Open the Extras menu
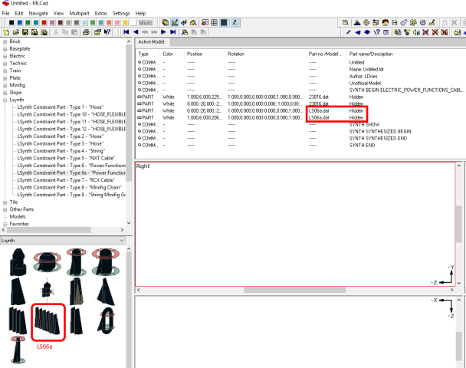Viewport: 466px width, 368px height. (x=100, y=13)
